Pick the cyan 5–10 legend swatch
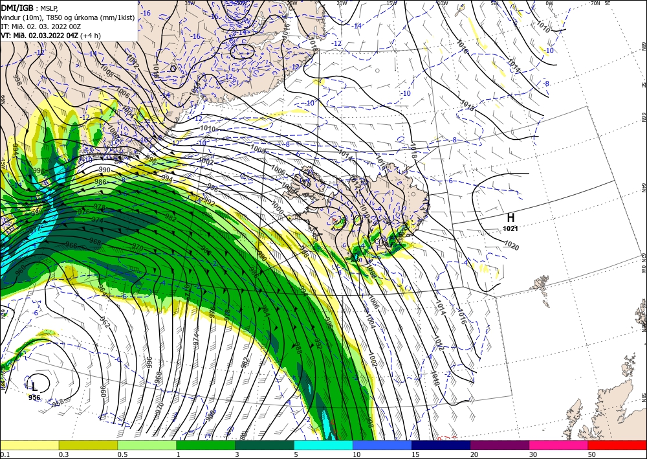This screenshot has width=647, height=459. [x=323, y=445]
